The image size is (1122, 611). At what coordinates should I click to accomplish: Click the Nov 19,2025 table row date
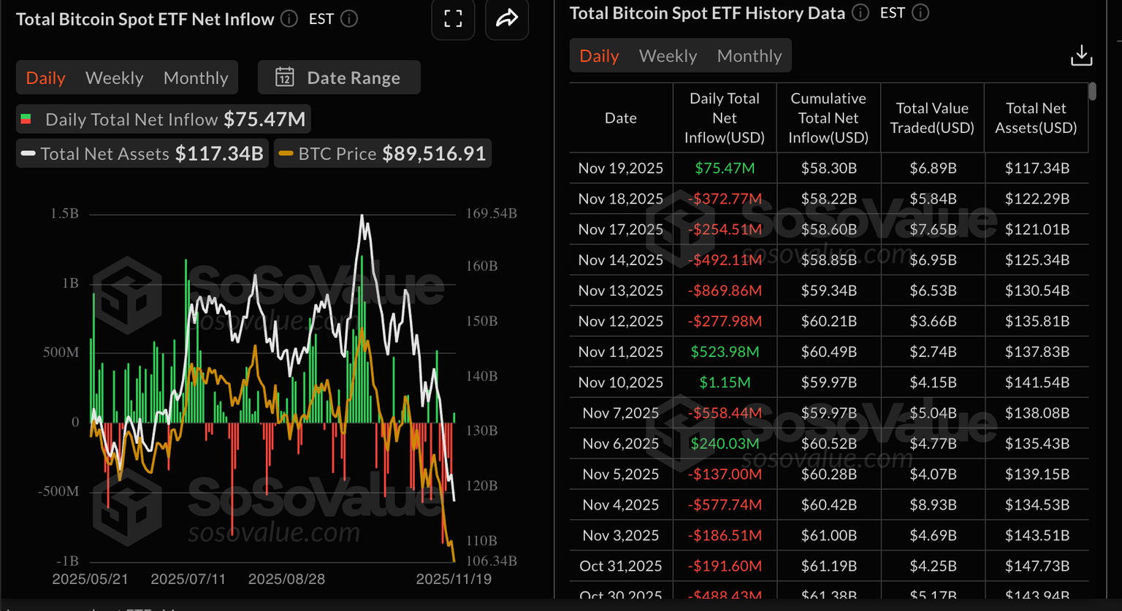pyautogui.click(x=620, y=169)
